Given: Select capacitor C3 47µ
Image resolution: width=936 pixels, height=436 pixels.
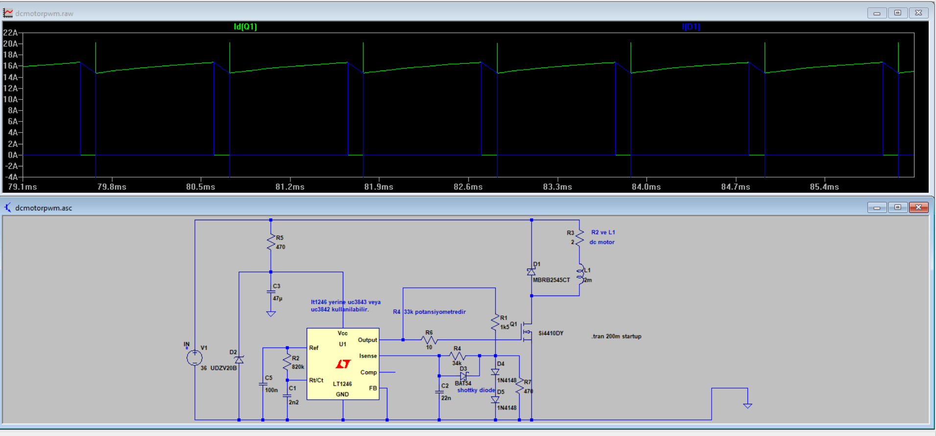Looking at the screenshot, I should coord(271,292).
